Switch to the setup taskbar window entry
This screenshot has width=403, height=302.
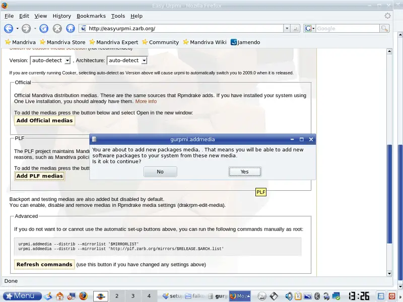(172, 296)
